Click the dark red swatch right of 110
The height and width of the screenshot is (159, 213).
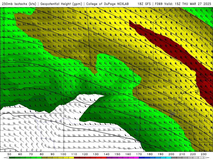77,158
